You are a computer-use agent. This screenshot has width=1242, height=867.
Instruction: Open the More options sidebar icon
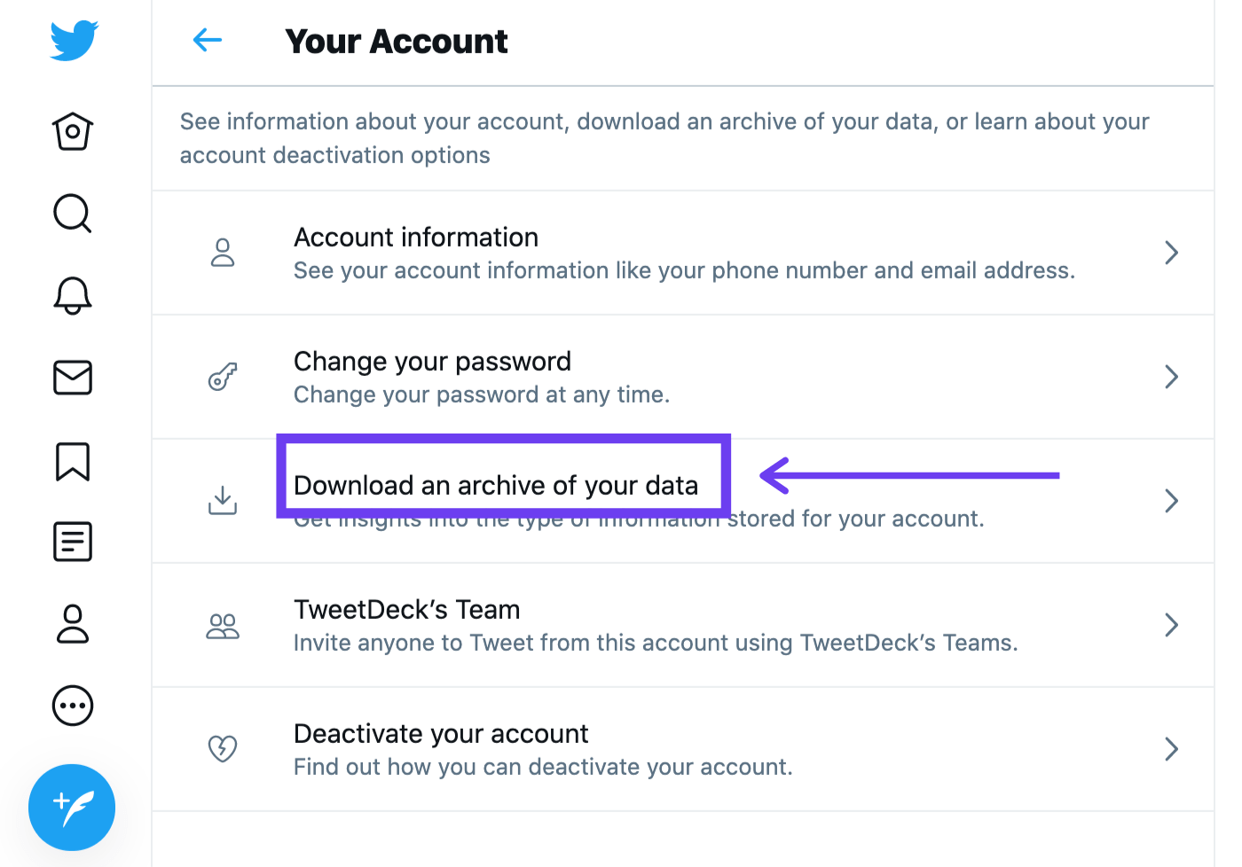pyautogui.click(x=72, y=706)
